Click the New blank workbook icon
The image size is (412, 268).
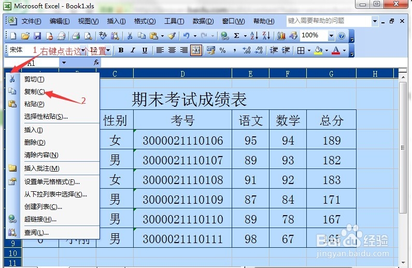pyautogui.click(x=13, y=36)
